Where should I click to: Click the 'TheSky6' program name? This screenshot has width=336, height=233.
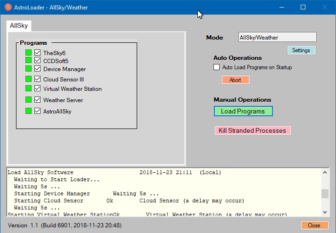point(54,53)
